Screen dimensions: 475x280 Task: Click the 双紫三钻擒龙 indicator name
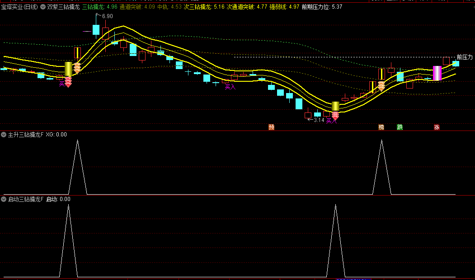(63, 7)
